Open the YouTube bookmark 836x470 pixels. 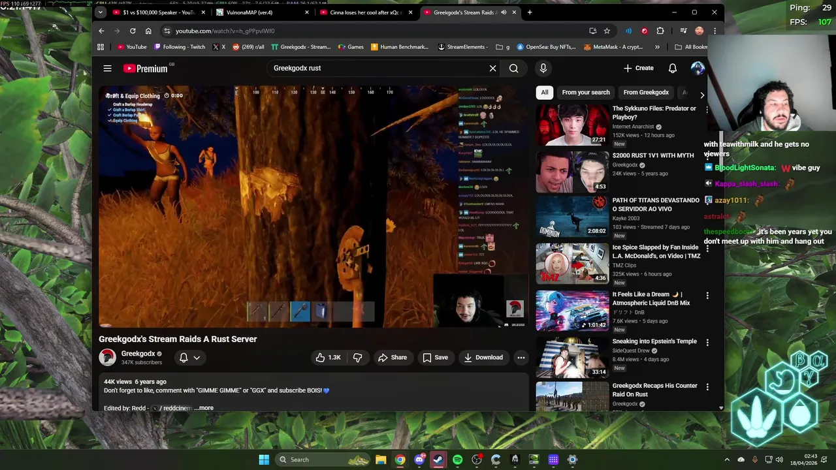pyautogui.click(x=132, y=47)
